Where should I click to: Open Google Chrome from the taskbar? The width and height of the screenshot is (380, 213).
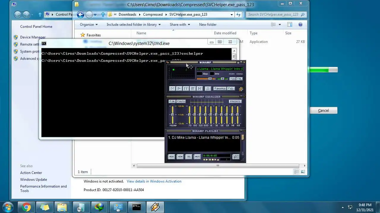(x=26, y=207)
